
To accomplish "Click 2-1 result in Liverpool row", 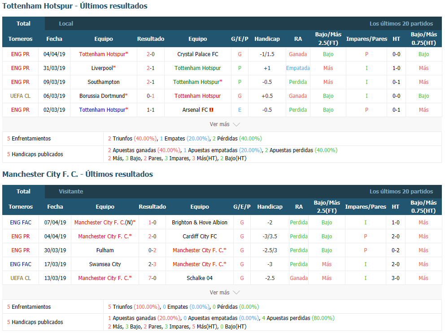I will click(x=150, y=68).
